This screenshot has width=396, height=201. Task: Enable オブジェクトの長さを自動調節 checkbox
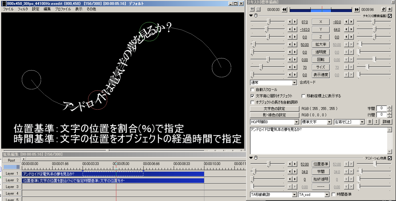[252, 102]
